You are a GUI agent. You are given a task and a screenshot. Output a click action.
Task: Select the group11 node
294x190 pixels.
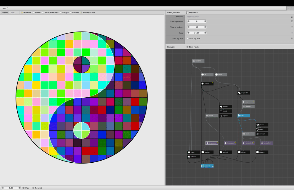225,106
